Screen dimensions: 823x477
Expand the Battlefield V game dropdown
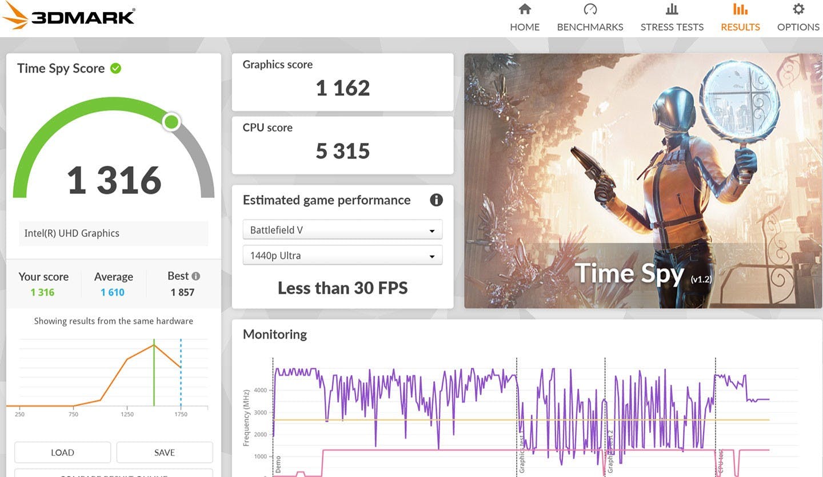(342, 230)
